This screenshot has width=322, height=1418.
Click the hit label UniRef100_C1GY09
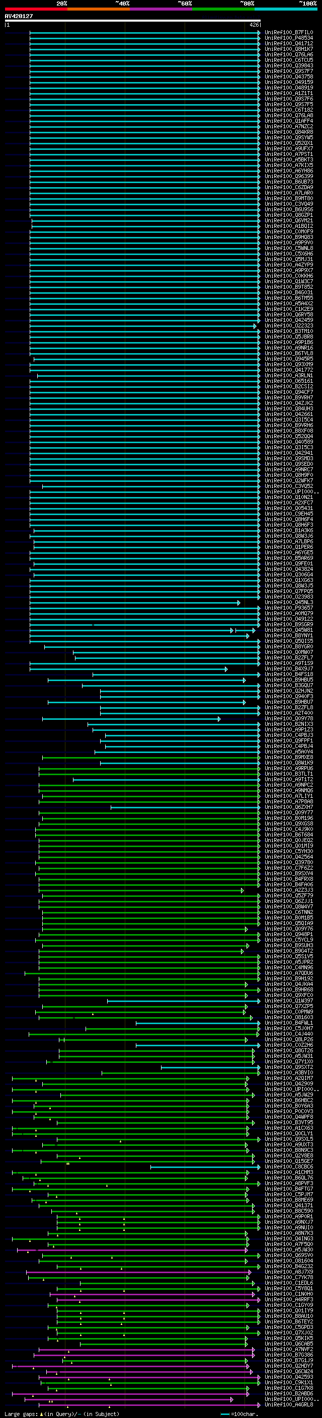coord(289,1305)
